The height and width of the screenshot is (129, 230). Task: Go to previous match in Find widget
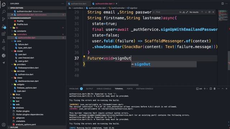(x=202, y=12)
